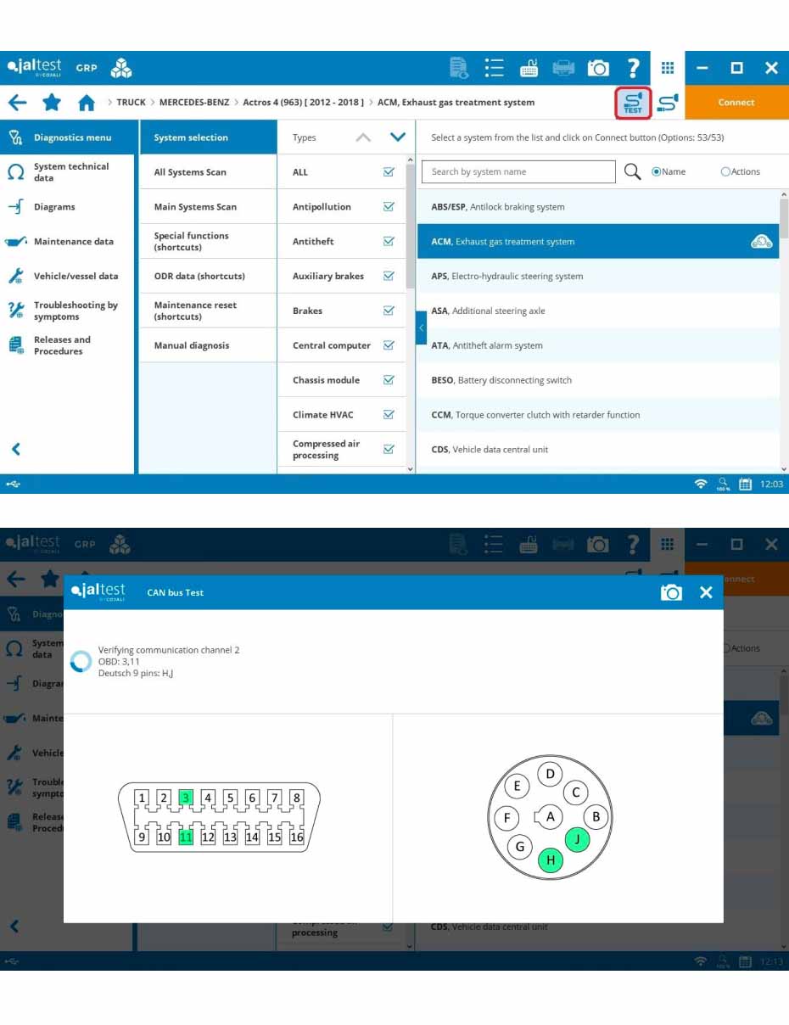Click the 100% zoom icon in the 12:03 status bar
The width and height of the screenshot is (789, 1025).
tap(723, 484)
